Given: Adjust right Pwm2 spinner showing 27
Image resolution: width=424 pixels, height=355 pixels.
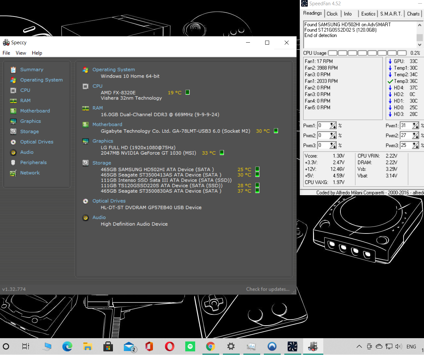Looking at the screenshot, I should click(415, 135).
